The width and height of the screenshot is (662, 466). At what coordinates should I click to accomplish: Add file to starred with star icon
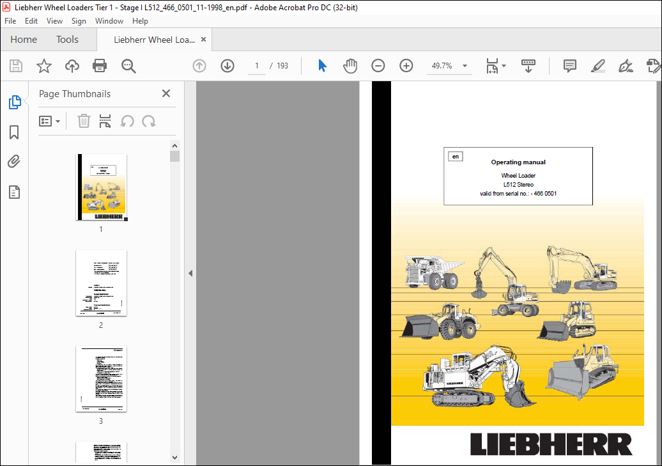tap(44, 66)
